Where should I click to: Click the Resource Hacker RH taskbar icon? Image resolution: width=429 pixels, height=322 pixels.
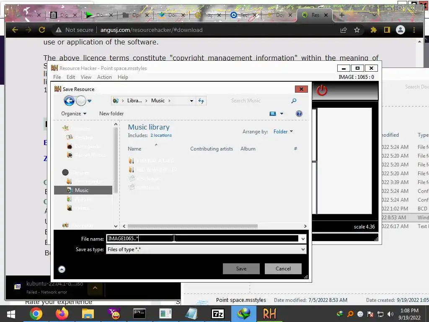coord(269,314)
